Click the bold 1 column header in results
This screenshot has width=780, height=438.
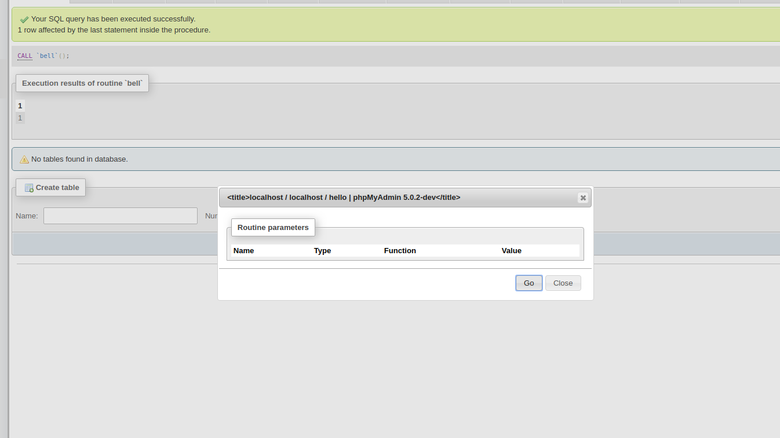pyautogui.click(x=20, y=105)
